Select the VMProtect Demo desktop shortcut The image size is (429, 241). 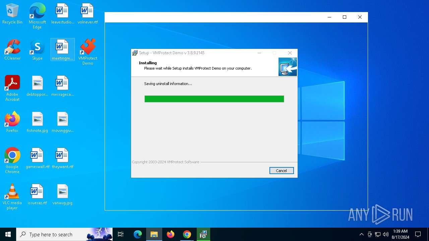87,52
